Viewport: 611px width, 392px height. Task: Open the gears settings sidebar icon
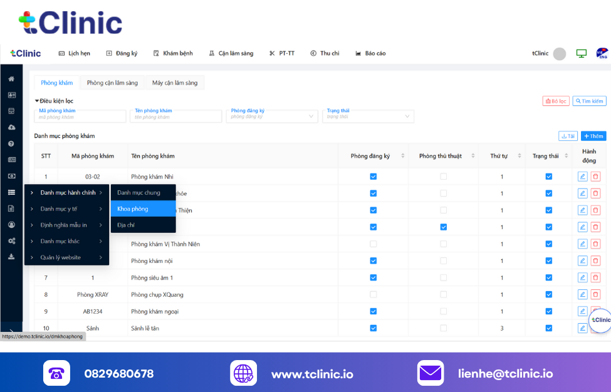click(x=11, y=241)
